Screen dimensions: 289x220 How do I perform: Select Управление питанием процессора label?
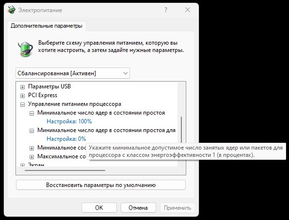[x=75, y=104]
